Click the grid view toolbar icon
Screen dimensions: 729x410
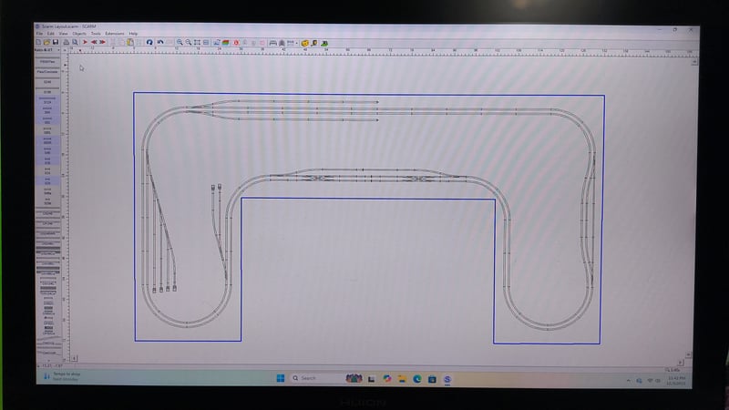pyautogui.click(x=206, y=42)
